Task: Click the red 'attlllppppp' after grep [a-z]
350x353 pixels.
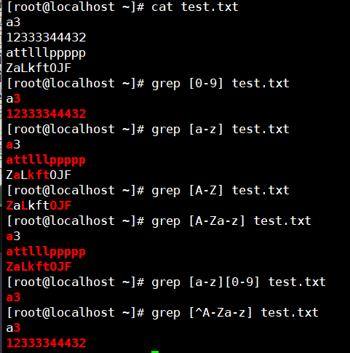Action: (x=46, y=160)
